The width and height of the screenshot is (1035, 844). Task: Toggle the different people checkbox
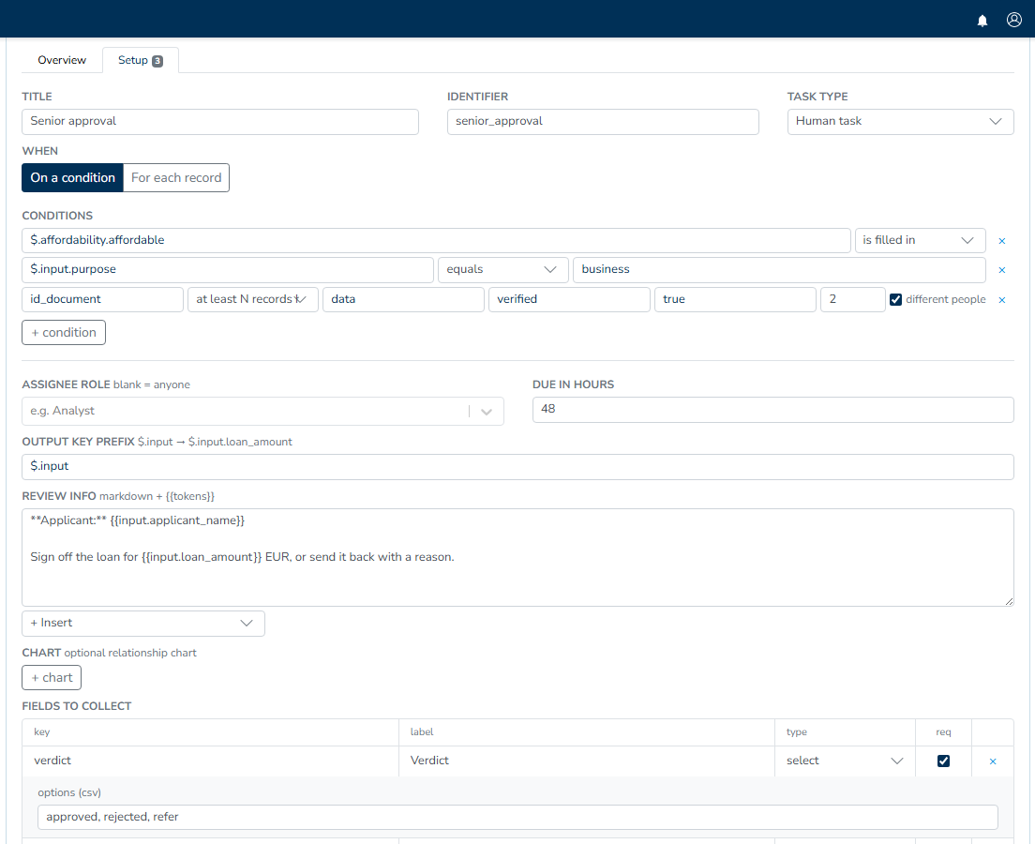click(895, 299)
